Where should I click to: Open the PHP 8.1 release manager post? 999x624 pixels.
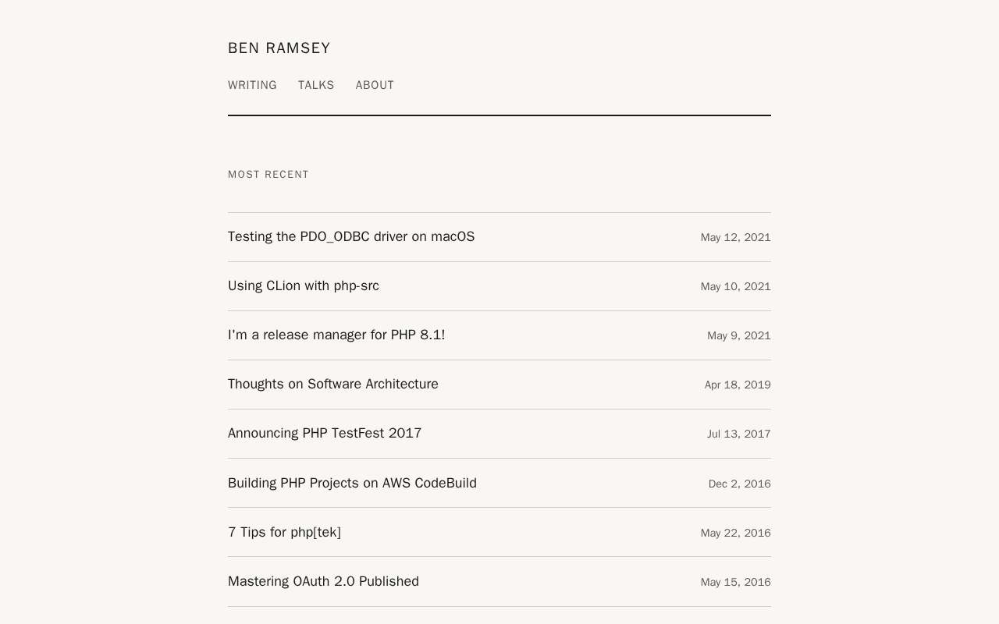click(x=336, y=335)
